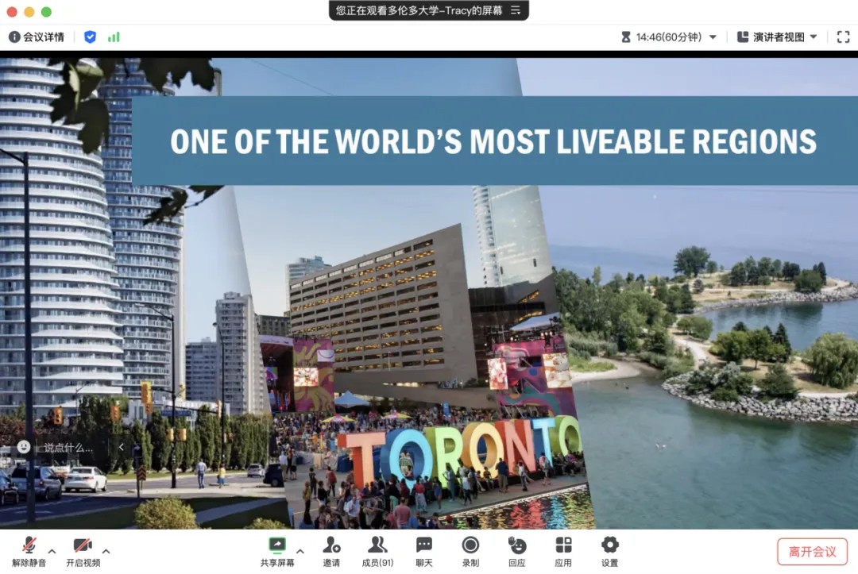The width and height of the screenshot is (858, 574).
Task: Leave the meeting (离开会议)
Action: coord(813,552)
